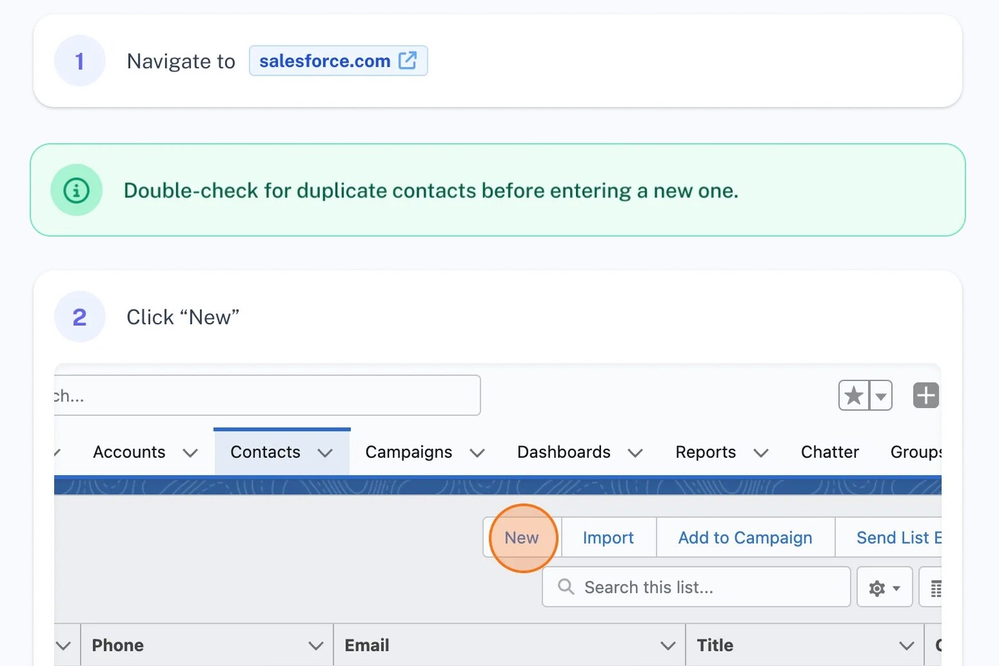Click the info icon in the green notice

coord(77,190)
